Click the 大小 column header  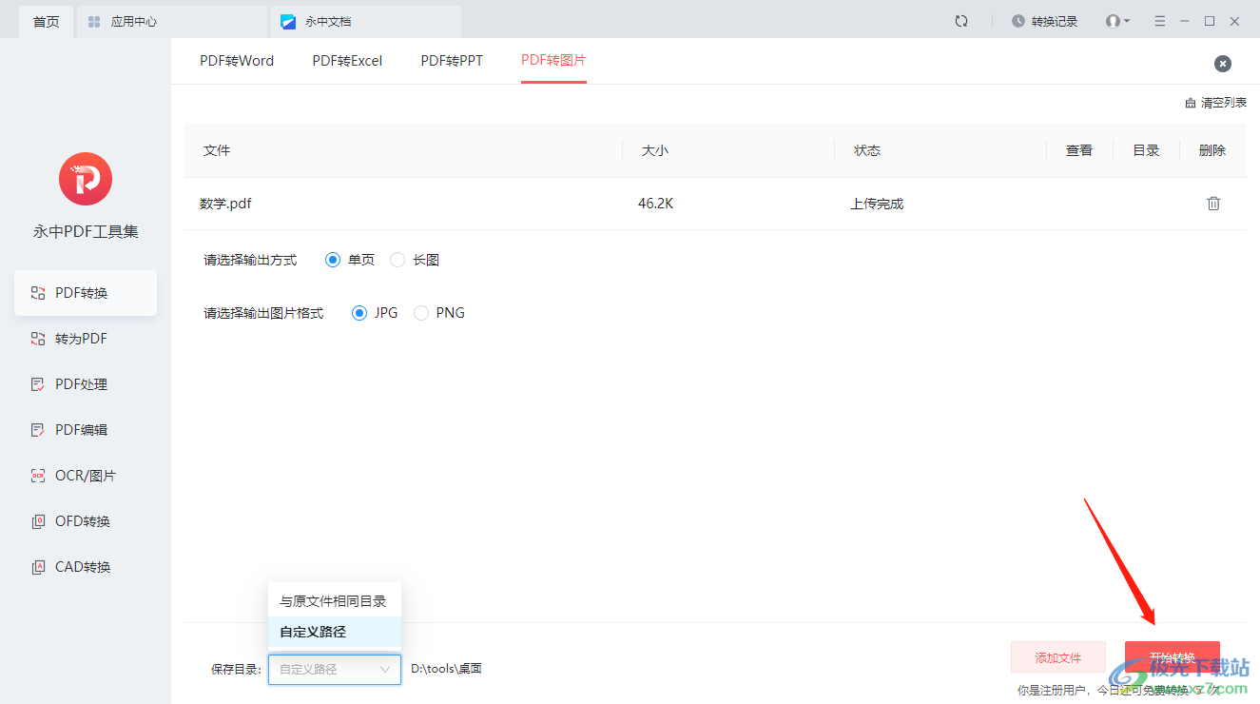[655, 150]
